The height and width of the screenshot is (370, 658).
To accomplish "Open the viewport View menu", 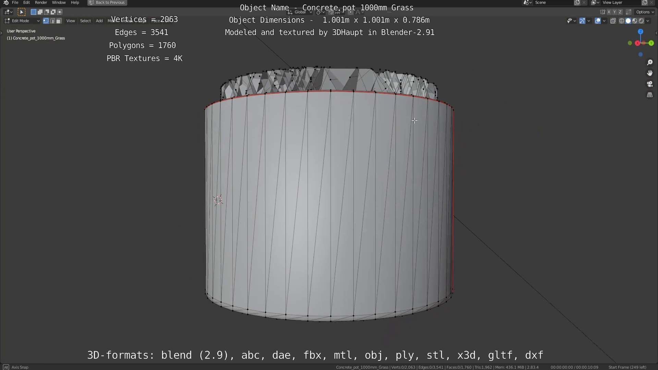I will click(x=71, y=21).
